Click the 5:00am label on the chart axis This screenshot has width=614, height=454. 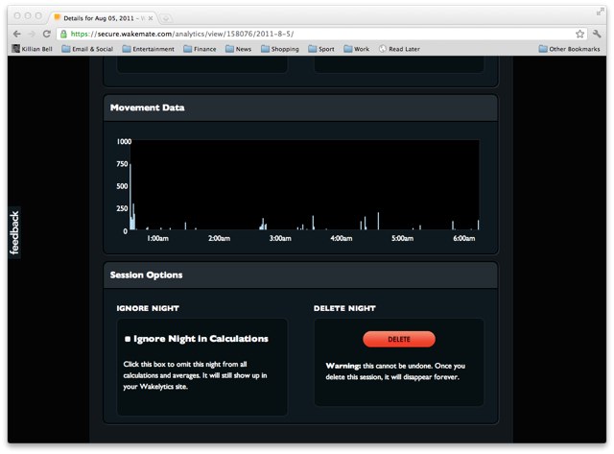point(403,238)
